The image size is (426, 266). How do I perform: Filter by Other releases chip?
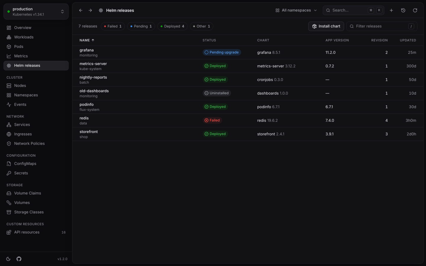[x=201, y=26]
